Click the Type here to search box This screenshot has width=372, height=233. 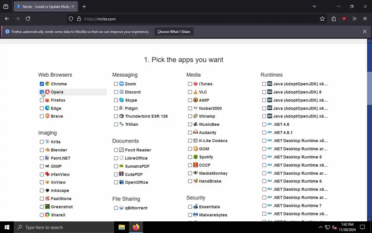(64, 227)
